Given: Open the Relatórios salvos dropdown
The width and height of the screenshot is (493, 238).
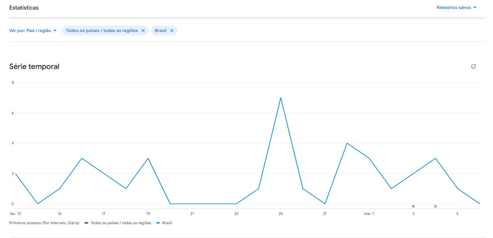Looking at the screenshot, I should point(456,7).
